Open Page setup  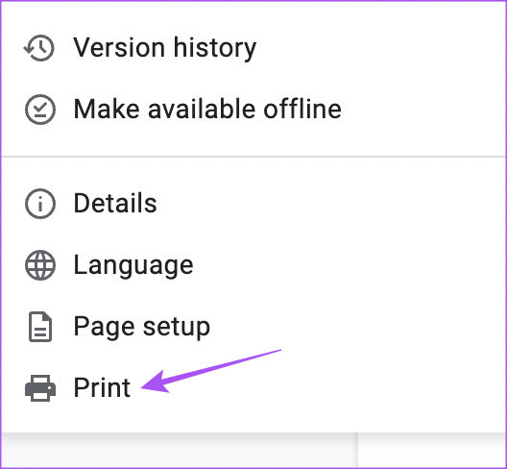pyautogui.click(x=141, y=327)
